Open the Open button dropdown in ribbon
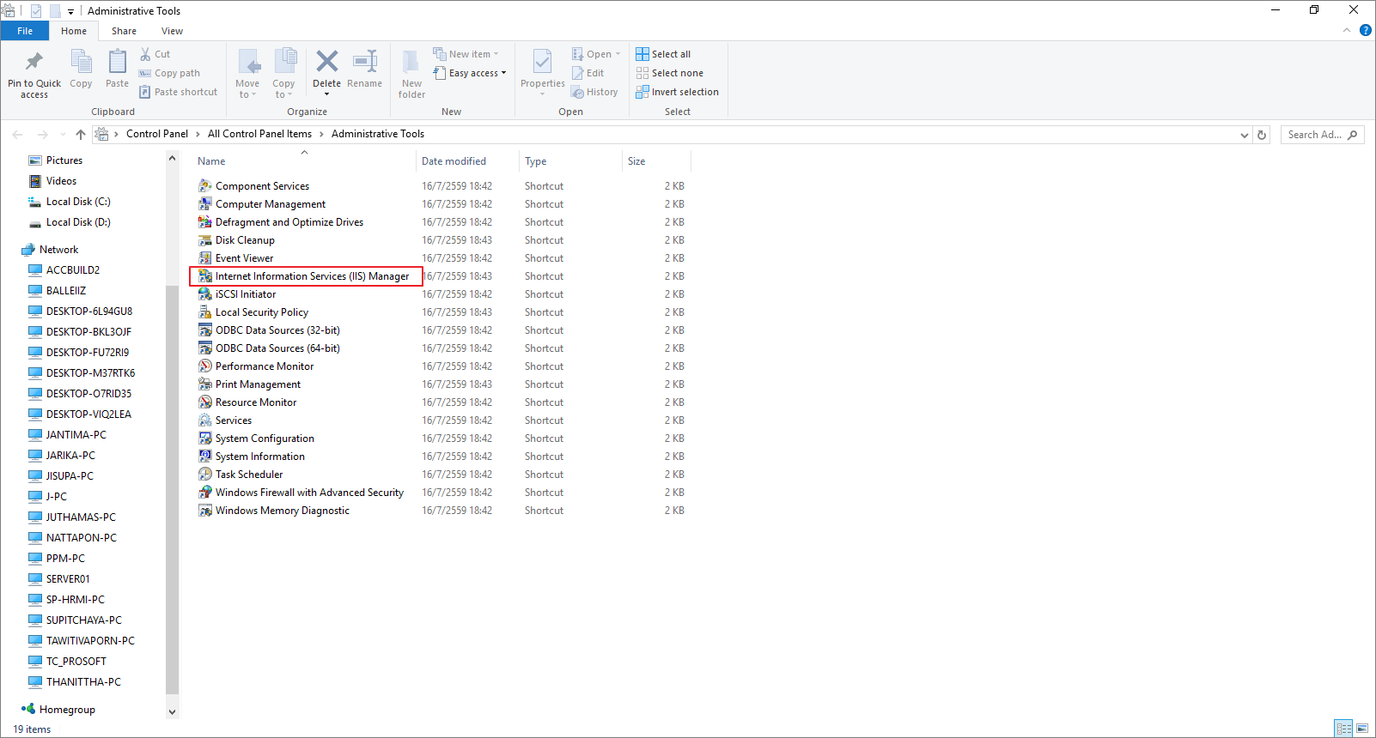 click(x=618, y=54)
